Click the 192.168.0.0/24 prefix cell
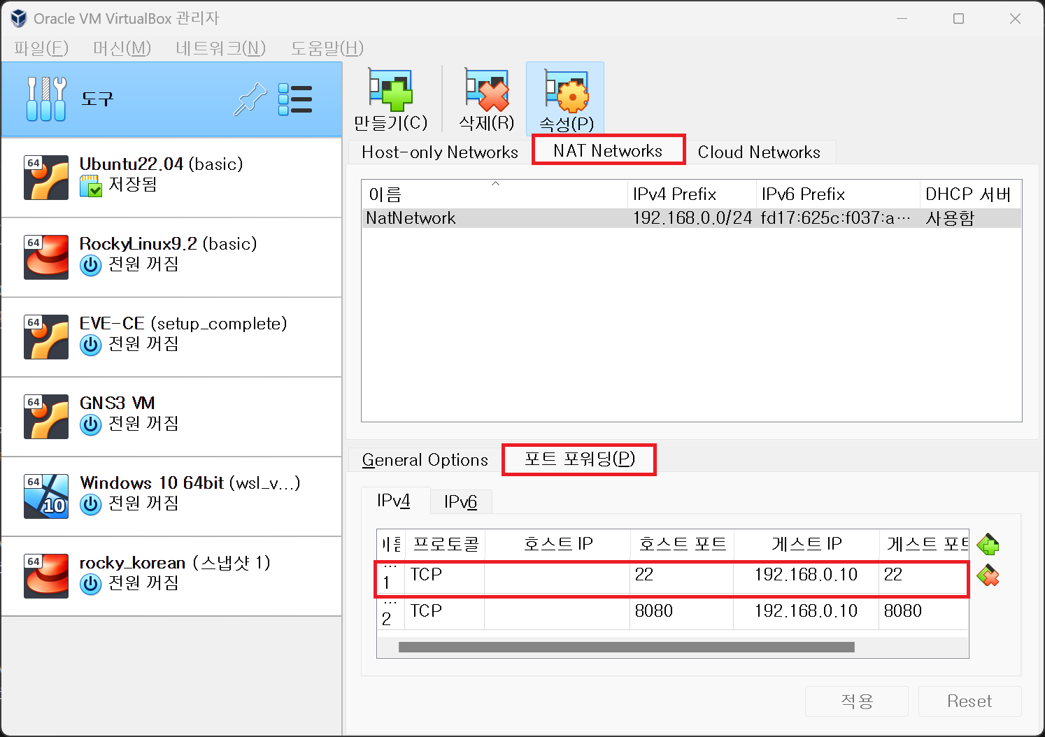This screenshot has height=737, width=1045. pos(692,218)
